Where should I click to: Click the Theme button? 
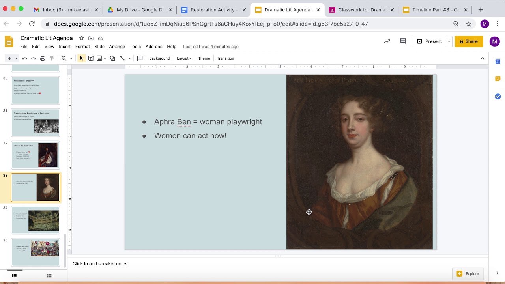pyautogui.click(x=204, y=58)
